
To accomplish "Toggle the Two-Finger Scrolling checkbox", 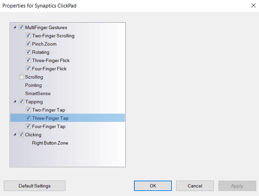I will pyautogui.click(x=28, y=35).
